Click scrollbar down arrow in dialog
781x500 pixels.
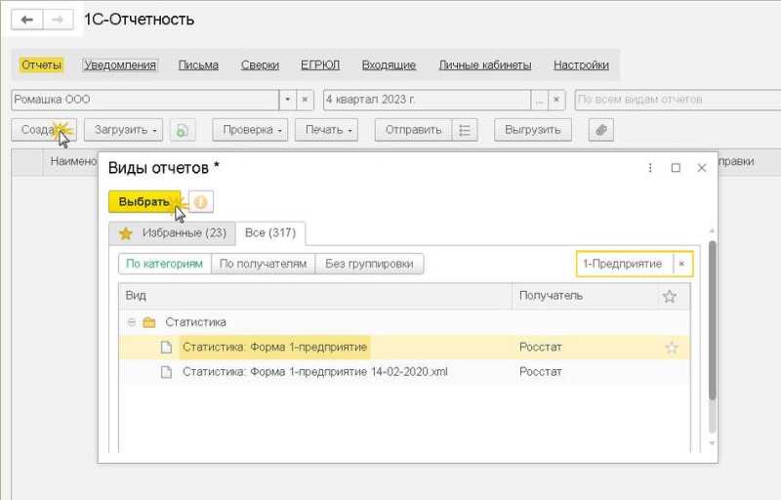(x=713, y=443)
